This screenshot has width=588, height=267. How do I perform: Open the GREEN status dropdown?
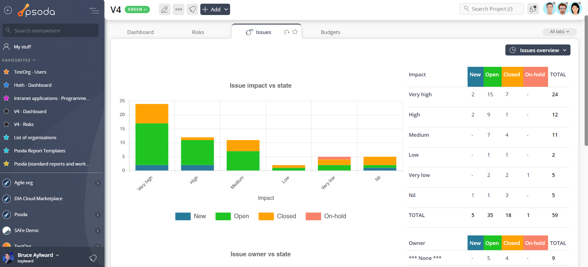coord(137,10)
